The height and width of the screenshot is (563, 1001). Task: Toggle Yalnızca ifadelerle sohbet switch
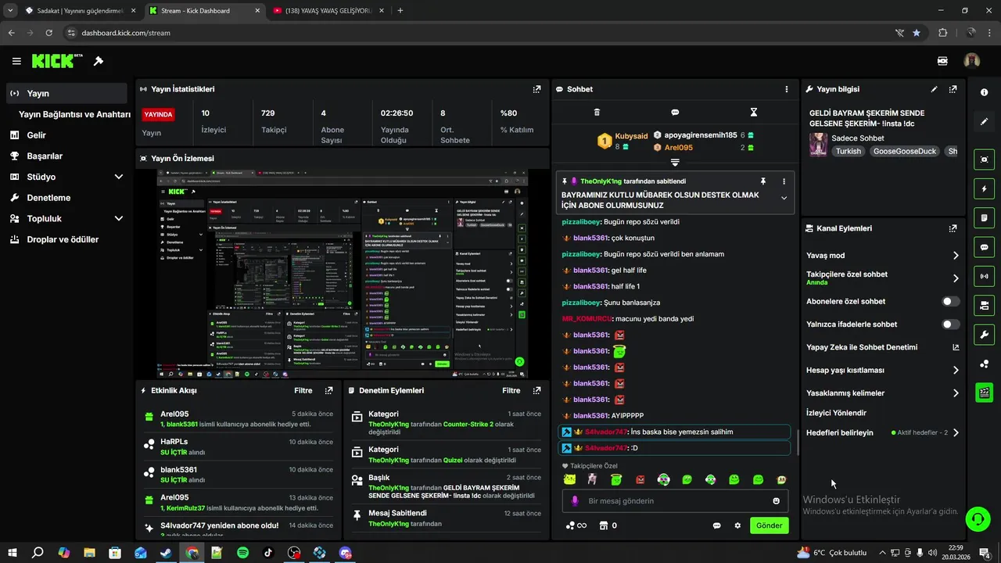[950, 324]
